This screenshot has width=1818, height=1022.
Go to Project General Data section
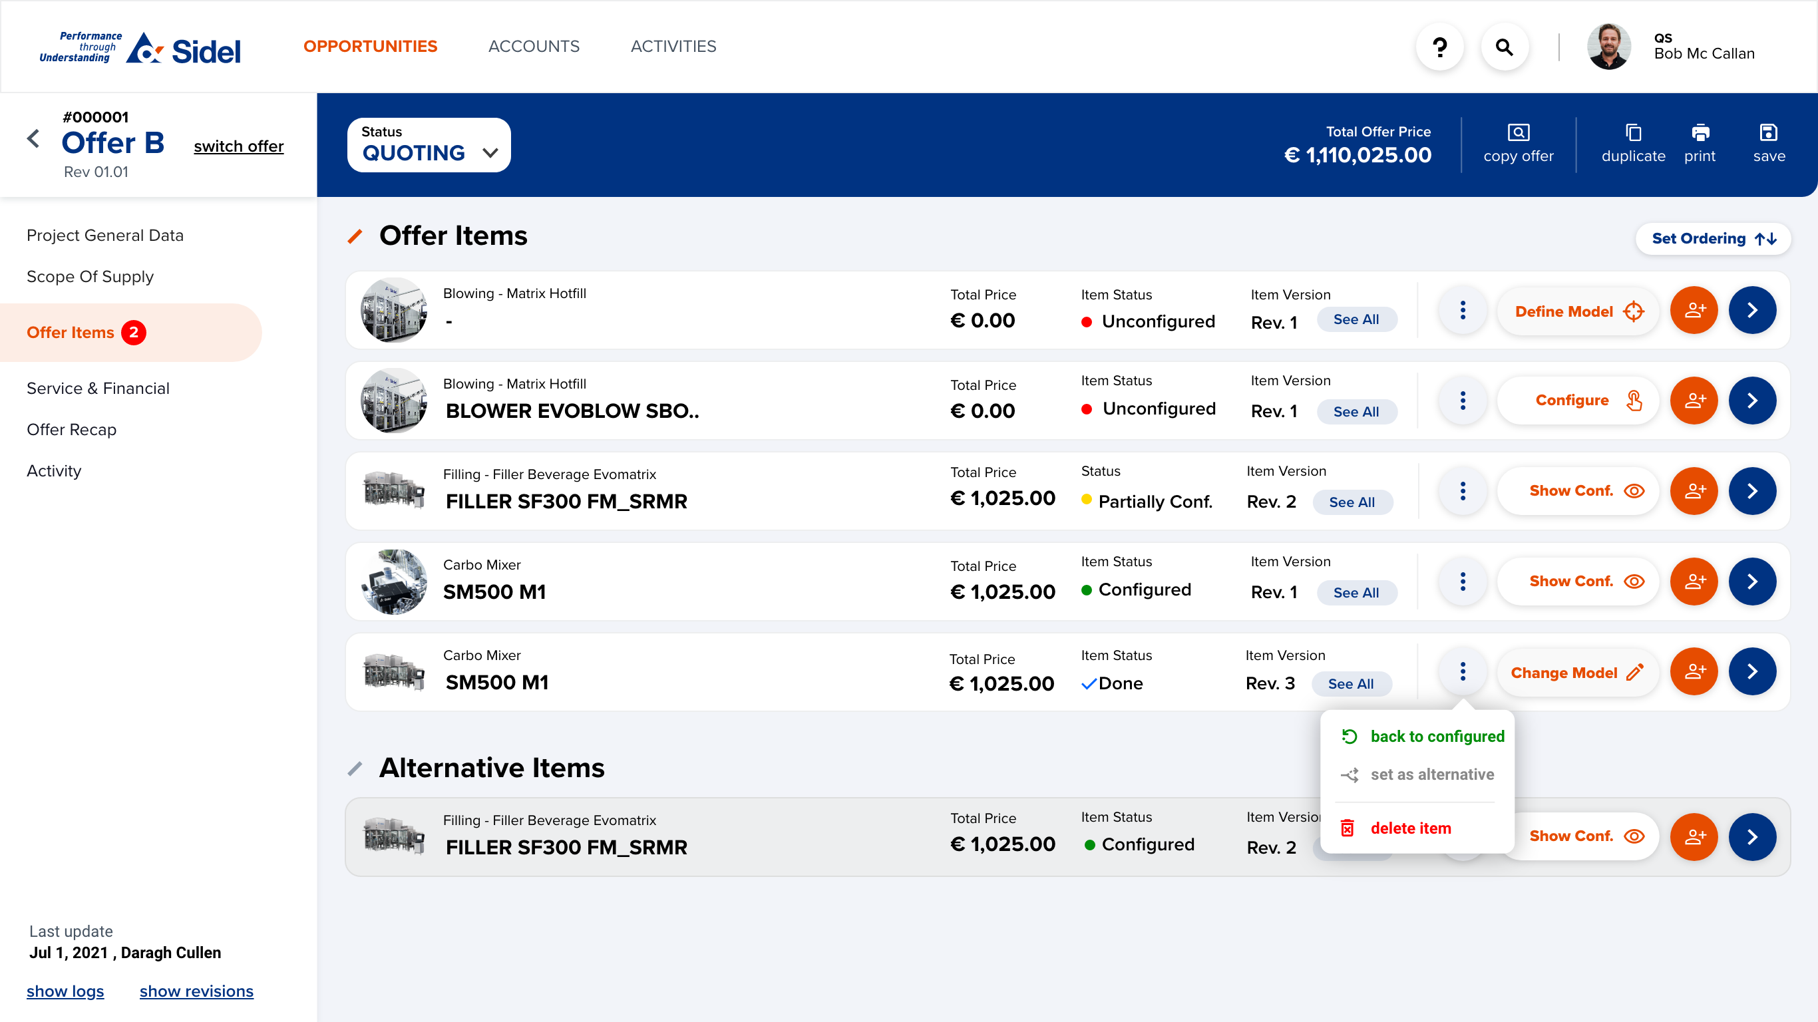(104, 235)
